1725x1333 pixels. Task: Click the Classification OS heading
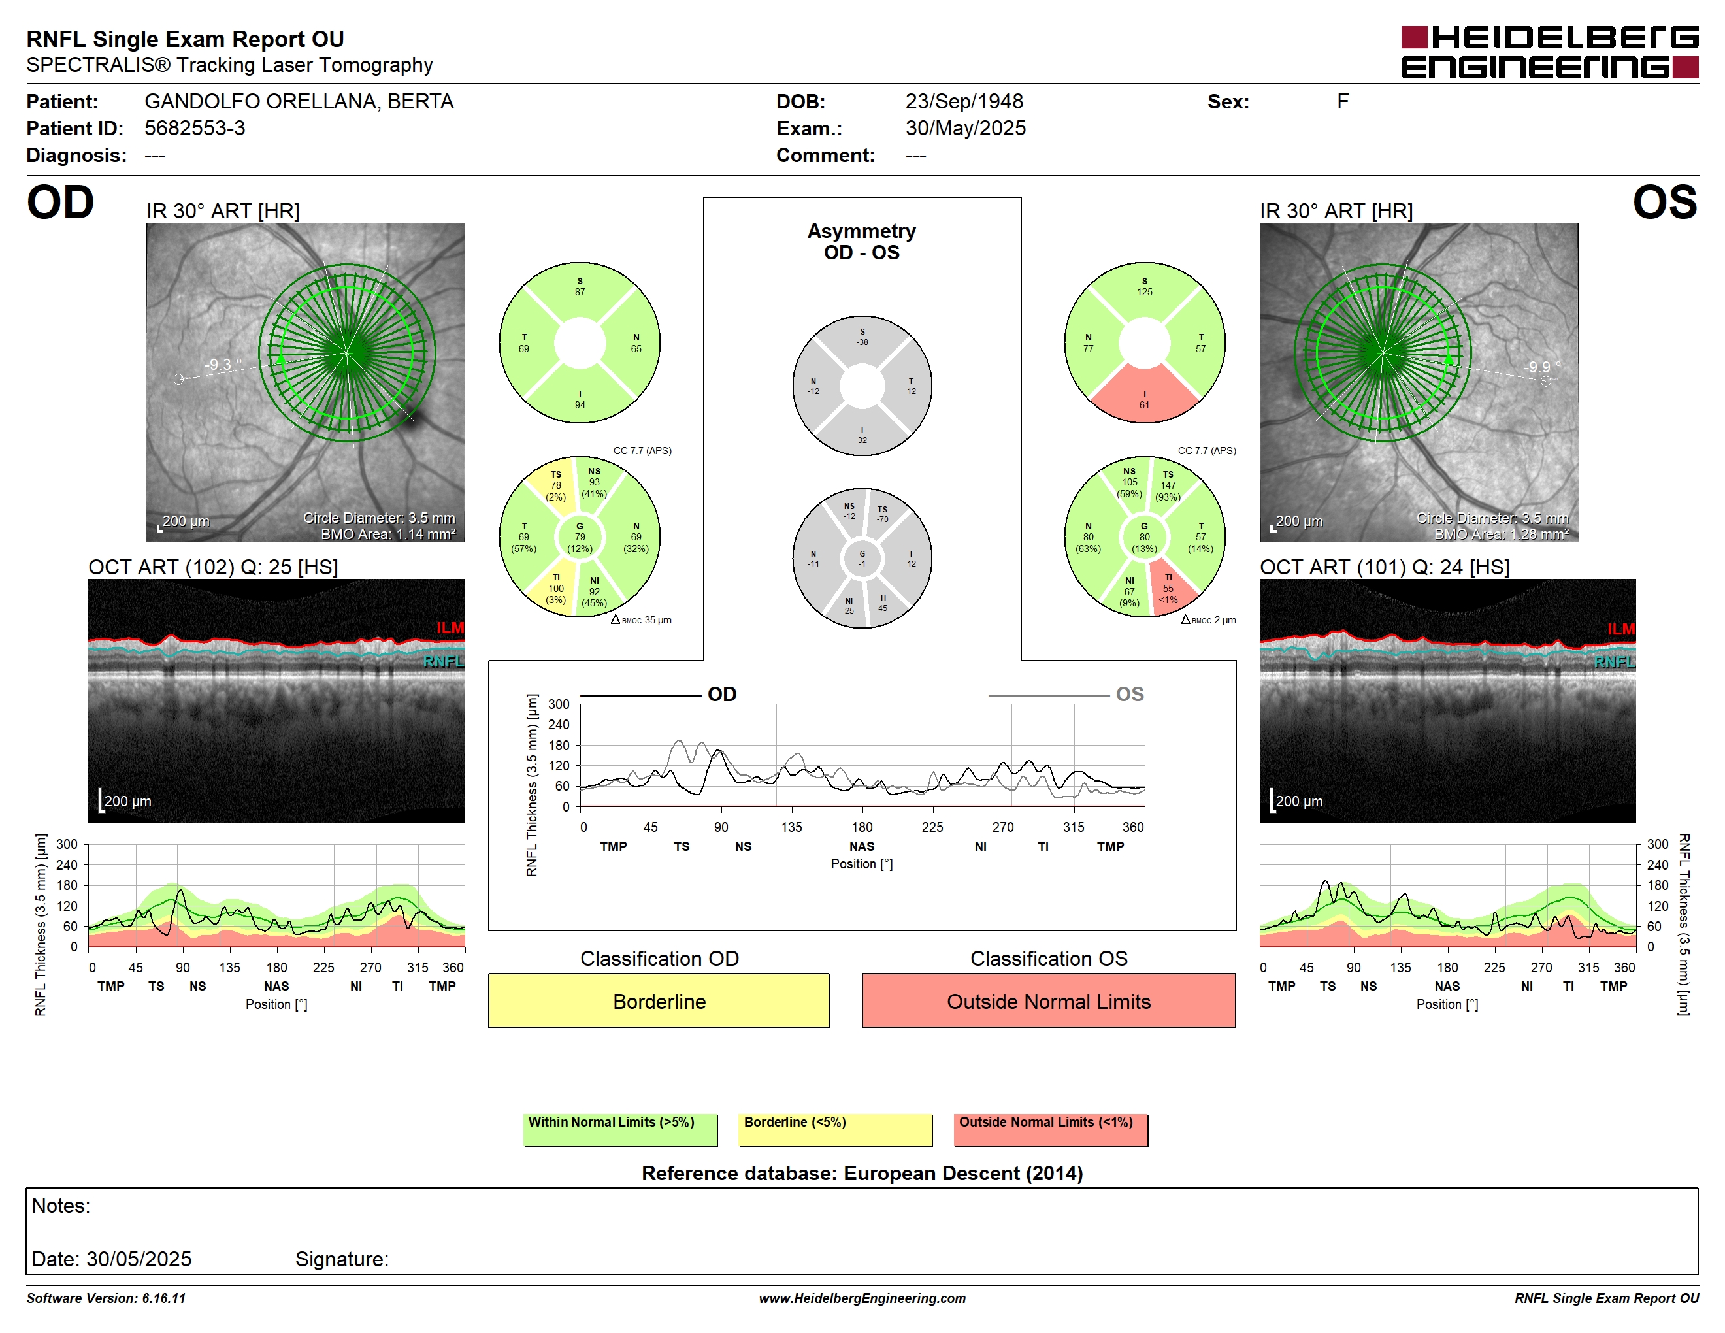tap(1049, 958)
